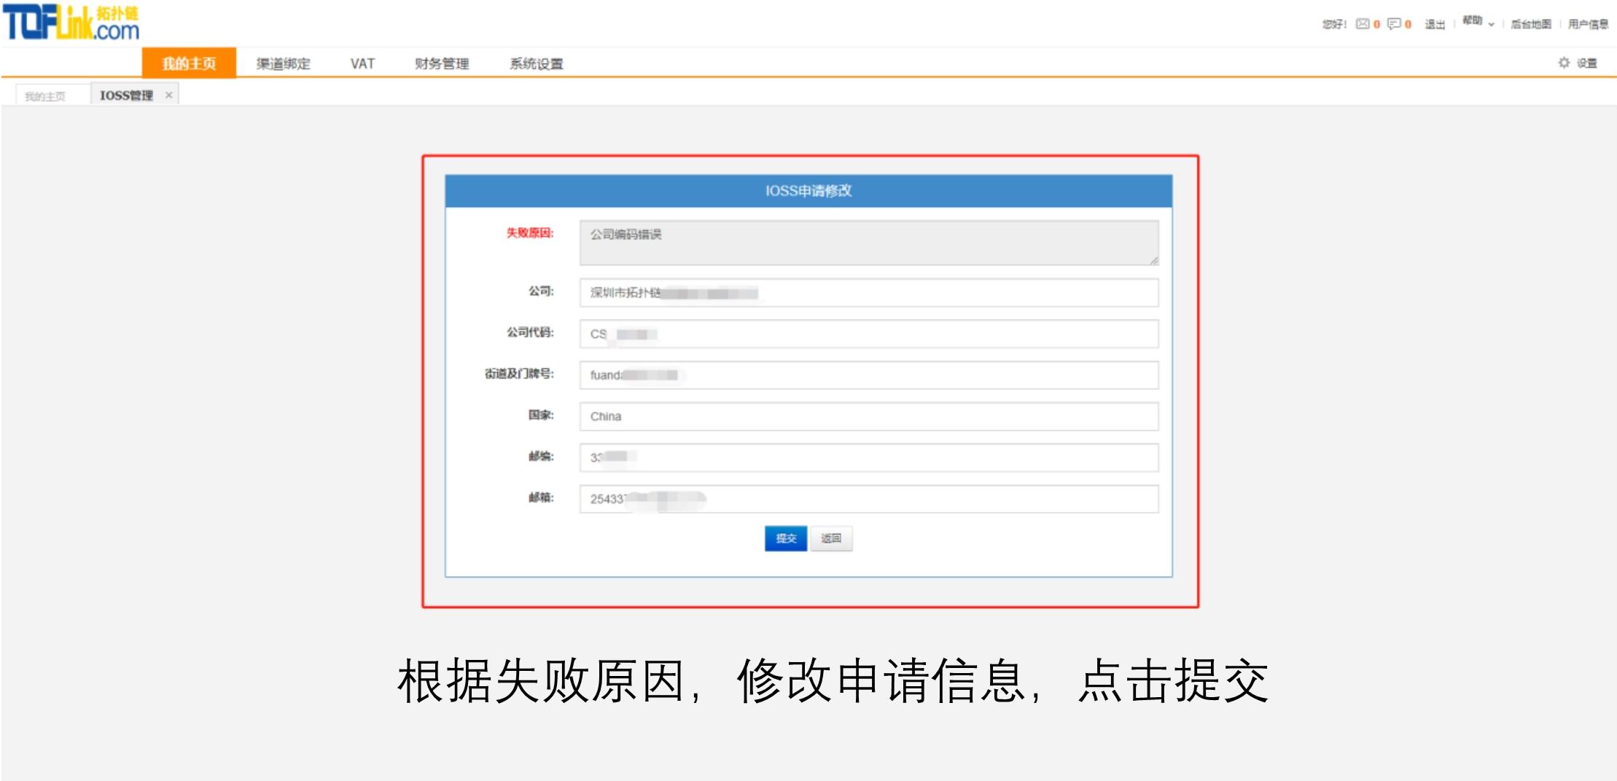
Task: Click the 返回 return button
Action: click(830, 539)
